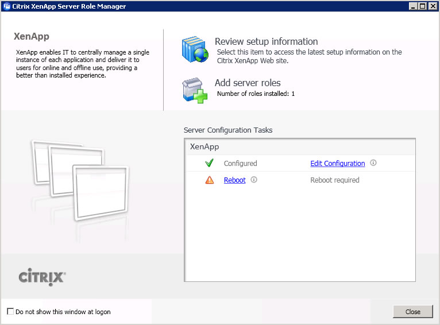The image size is (440, 325).
Task: Click the Review setup information books icon
Action: pyautogui.click(x=195, y=49)
